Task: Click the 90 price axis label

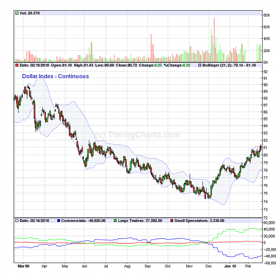Action: 265,85
